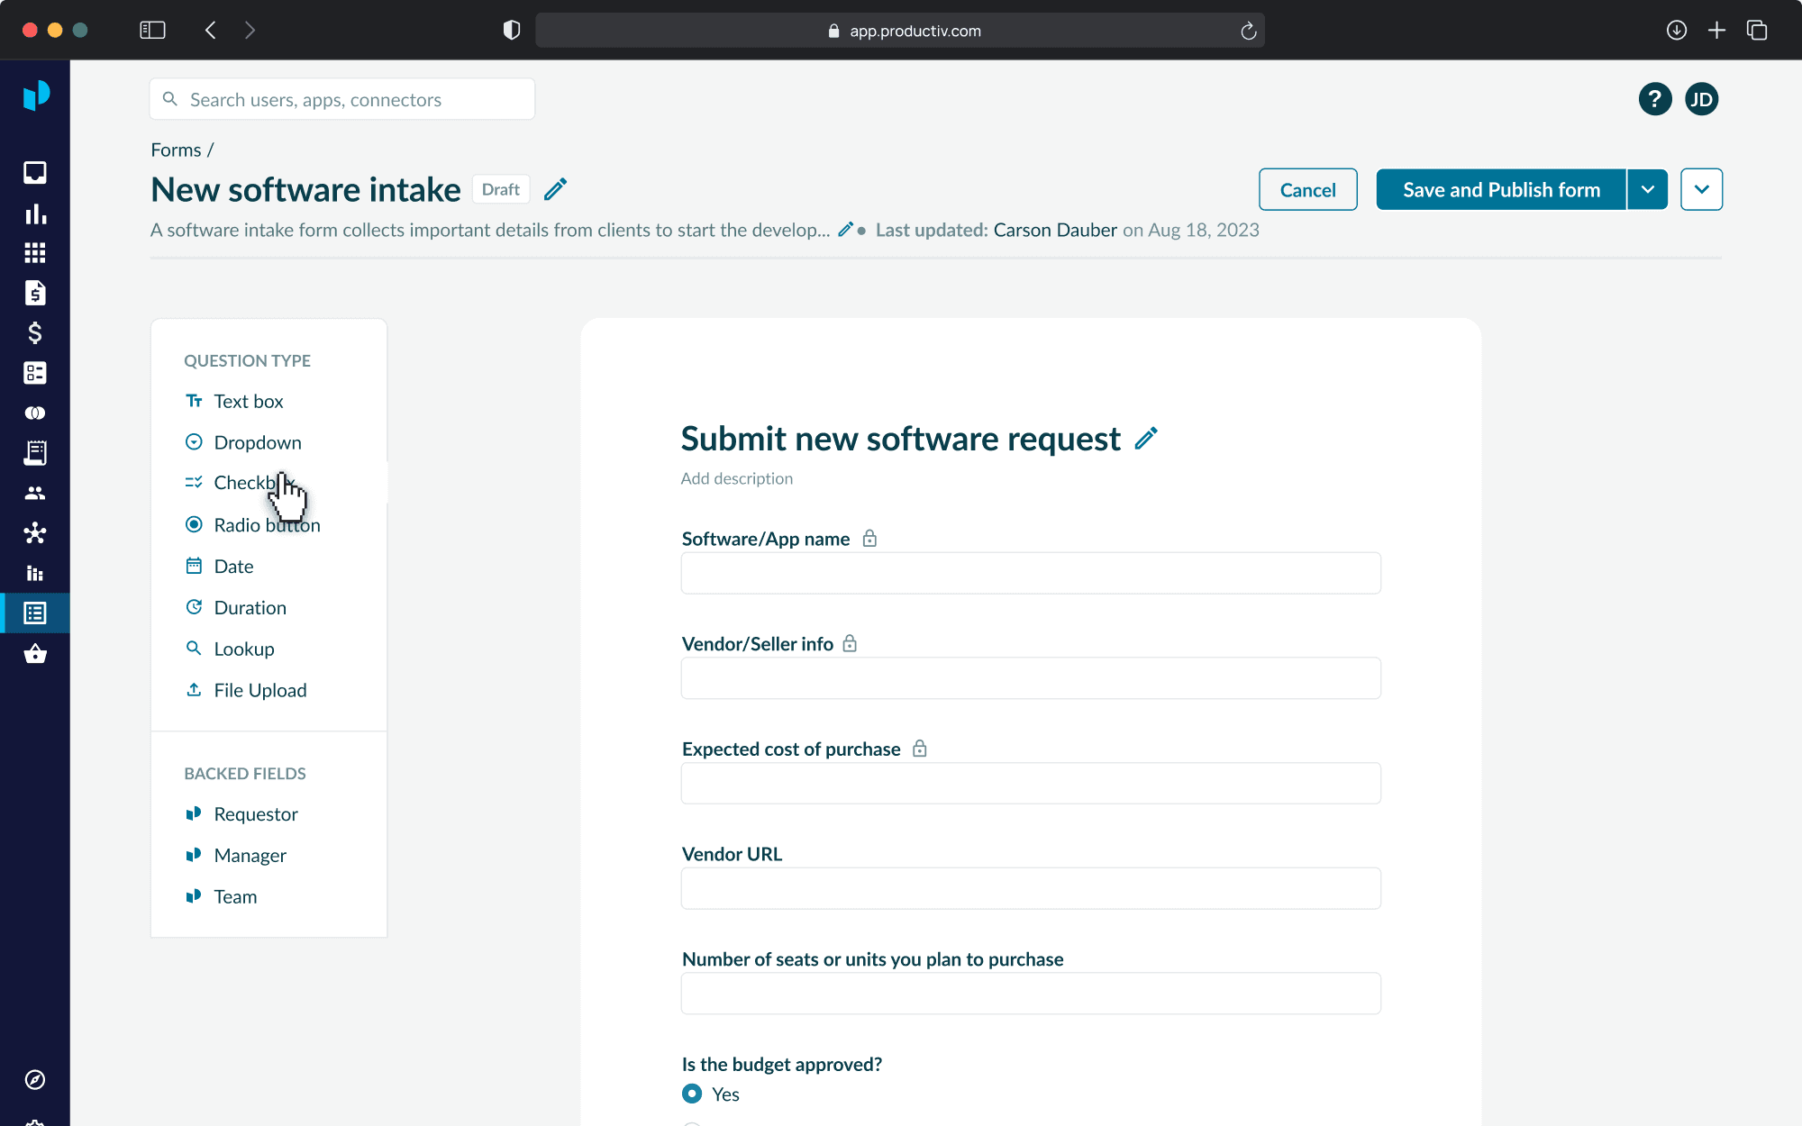
Task: Show browser tab overview
Action: 1757,31
